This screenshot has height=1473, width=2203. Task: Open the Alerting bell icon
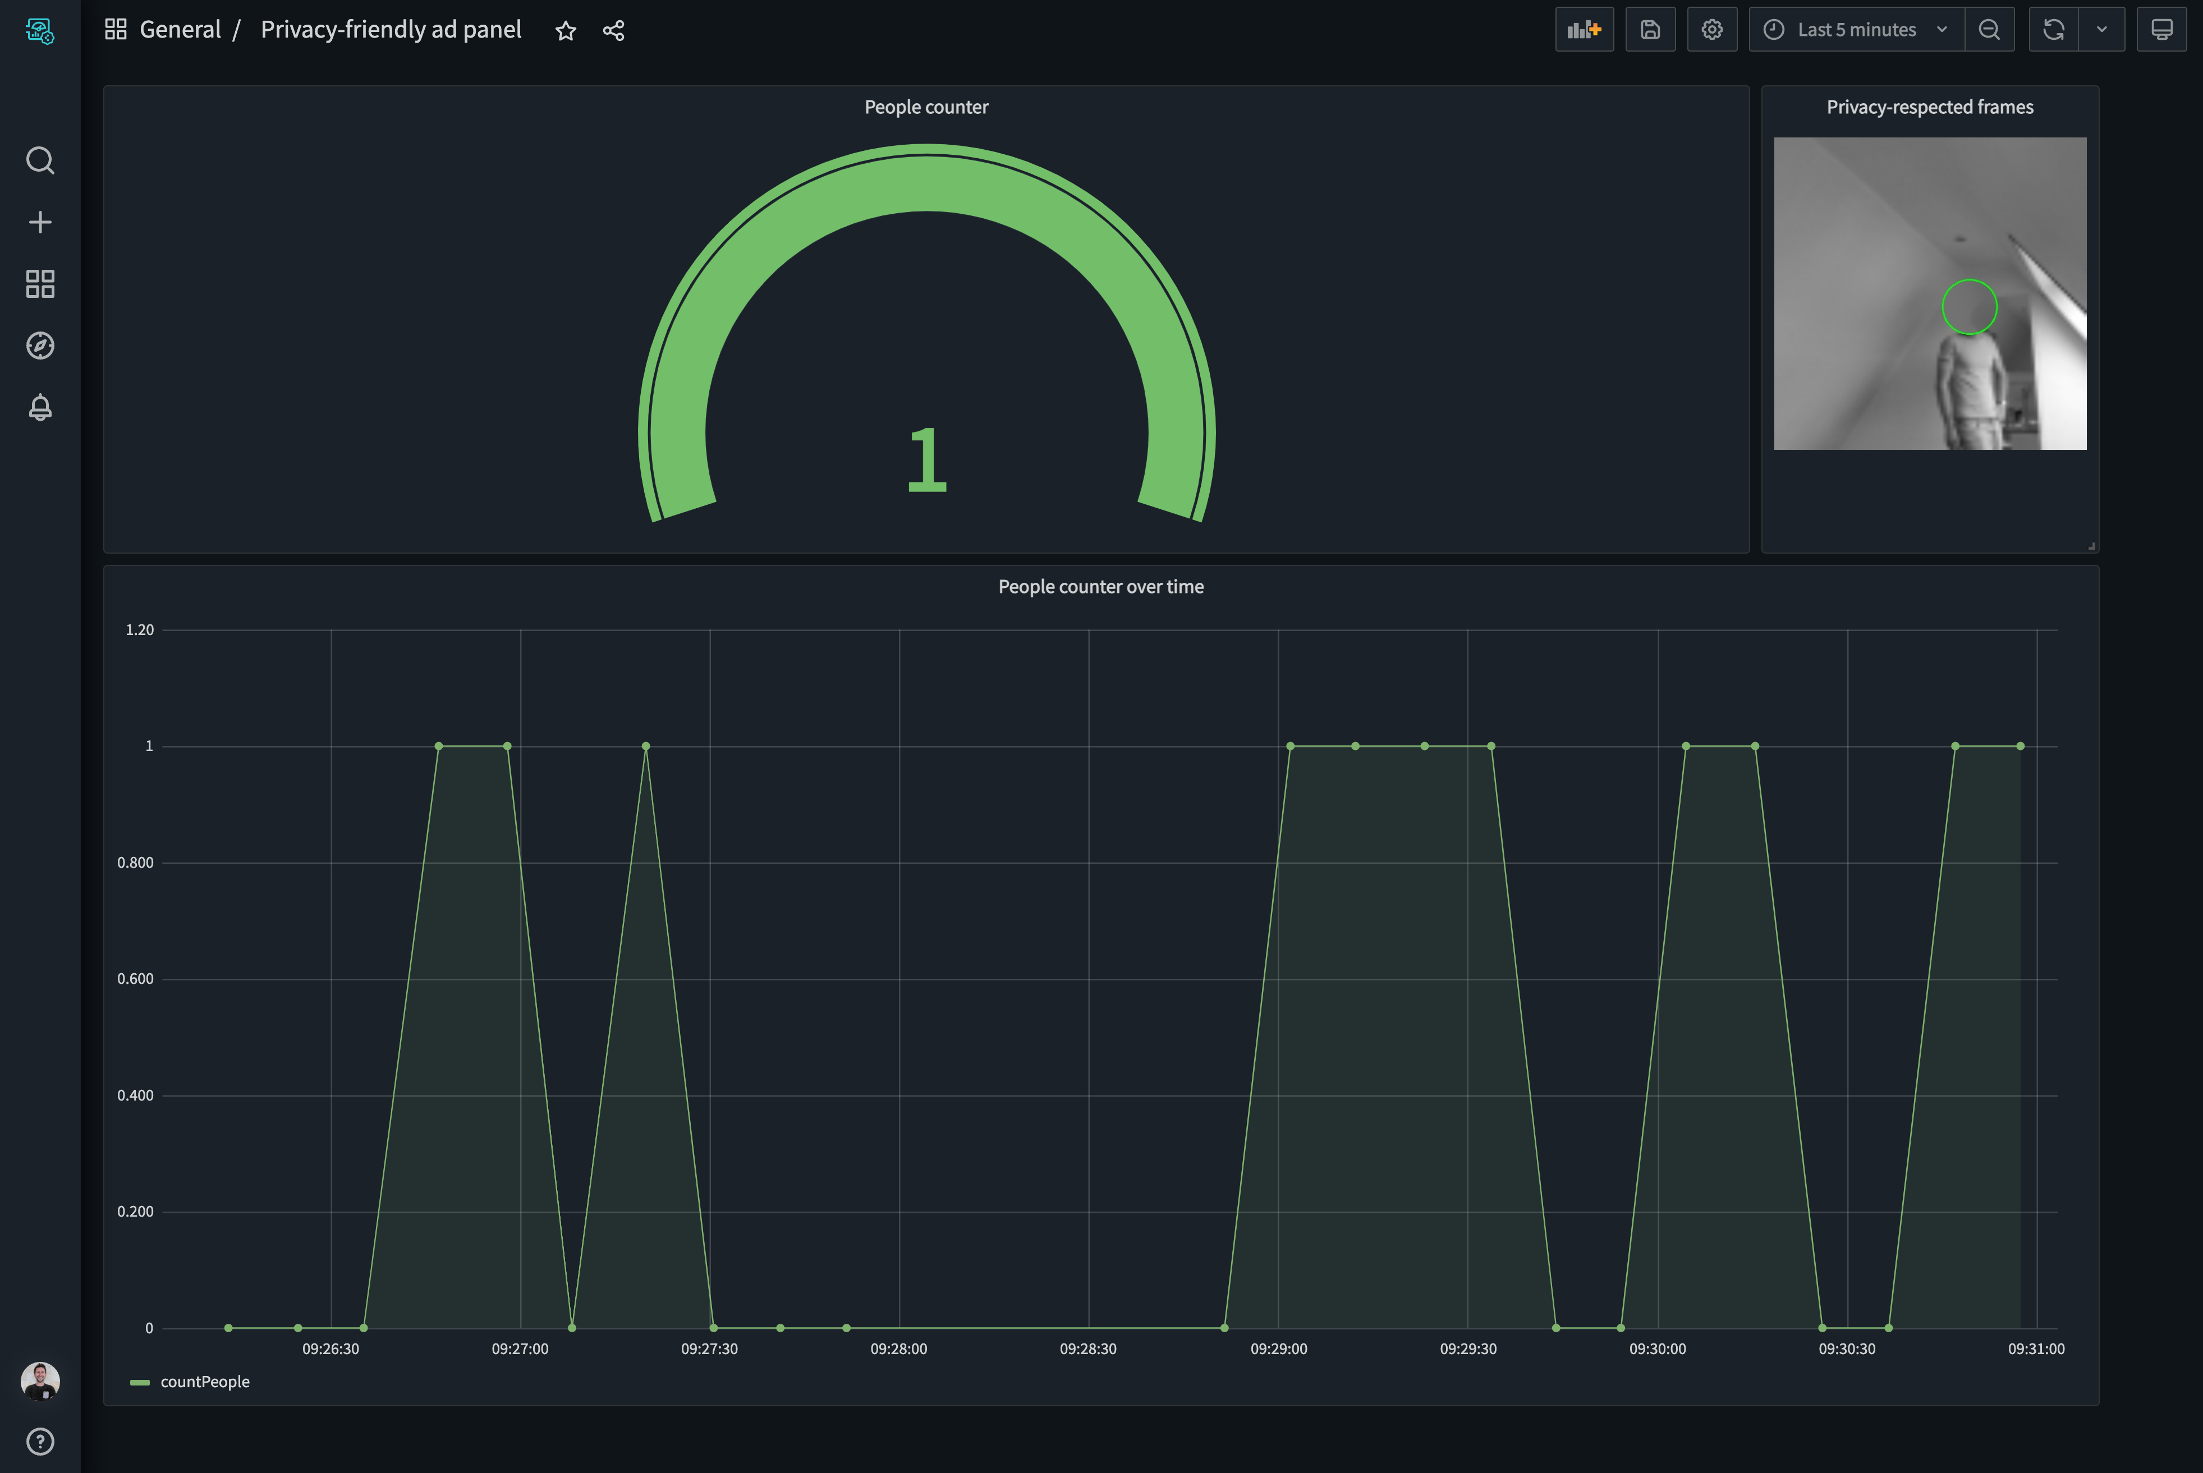39,408
